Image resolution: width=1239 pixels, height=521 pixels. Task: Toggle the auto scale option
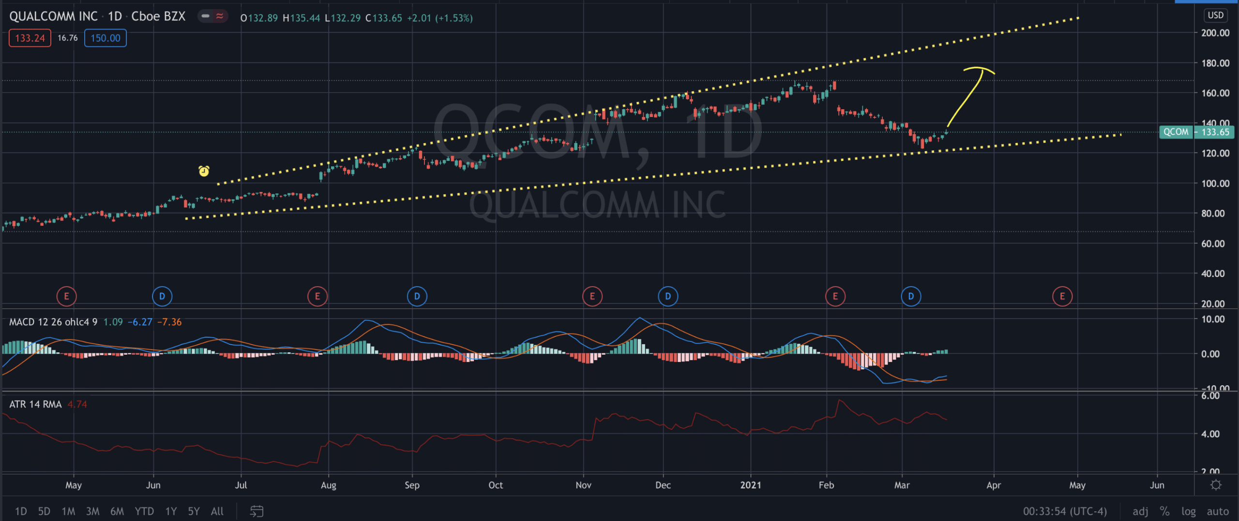point(1218,511)
